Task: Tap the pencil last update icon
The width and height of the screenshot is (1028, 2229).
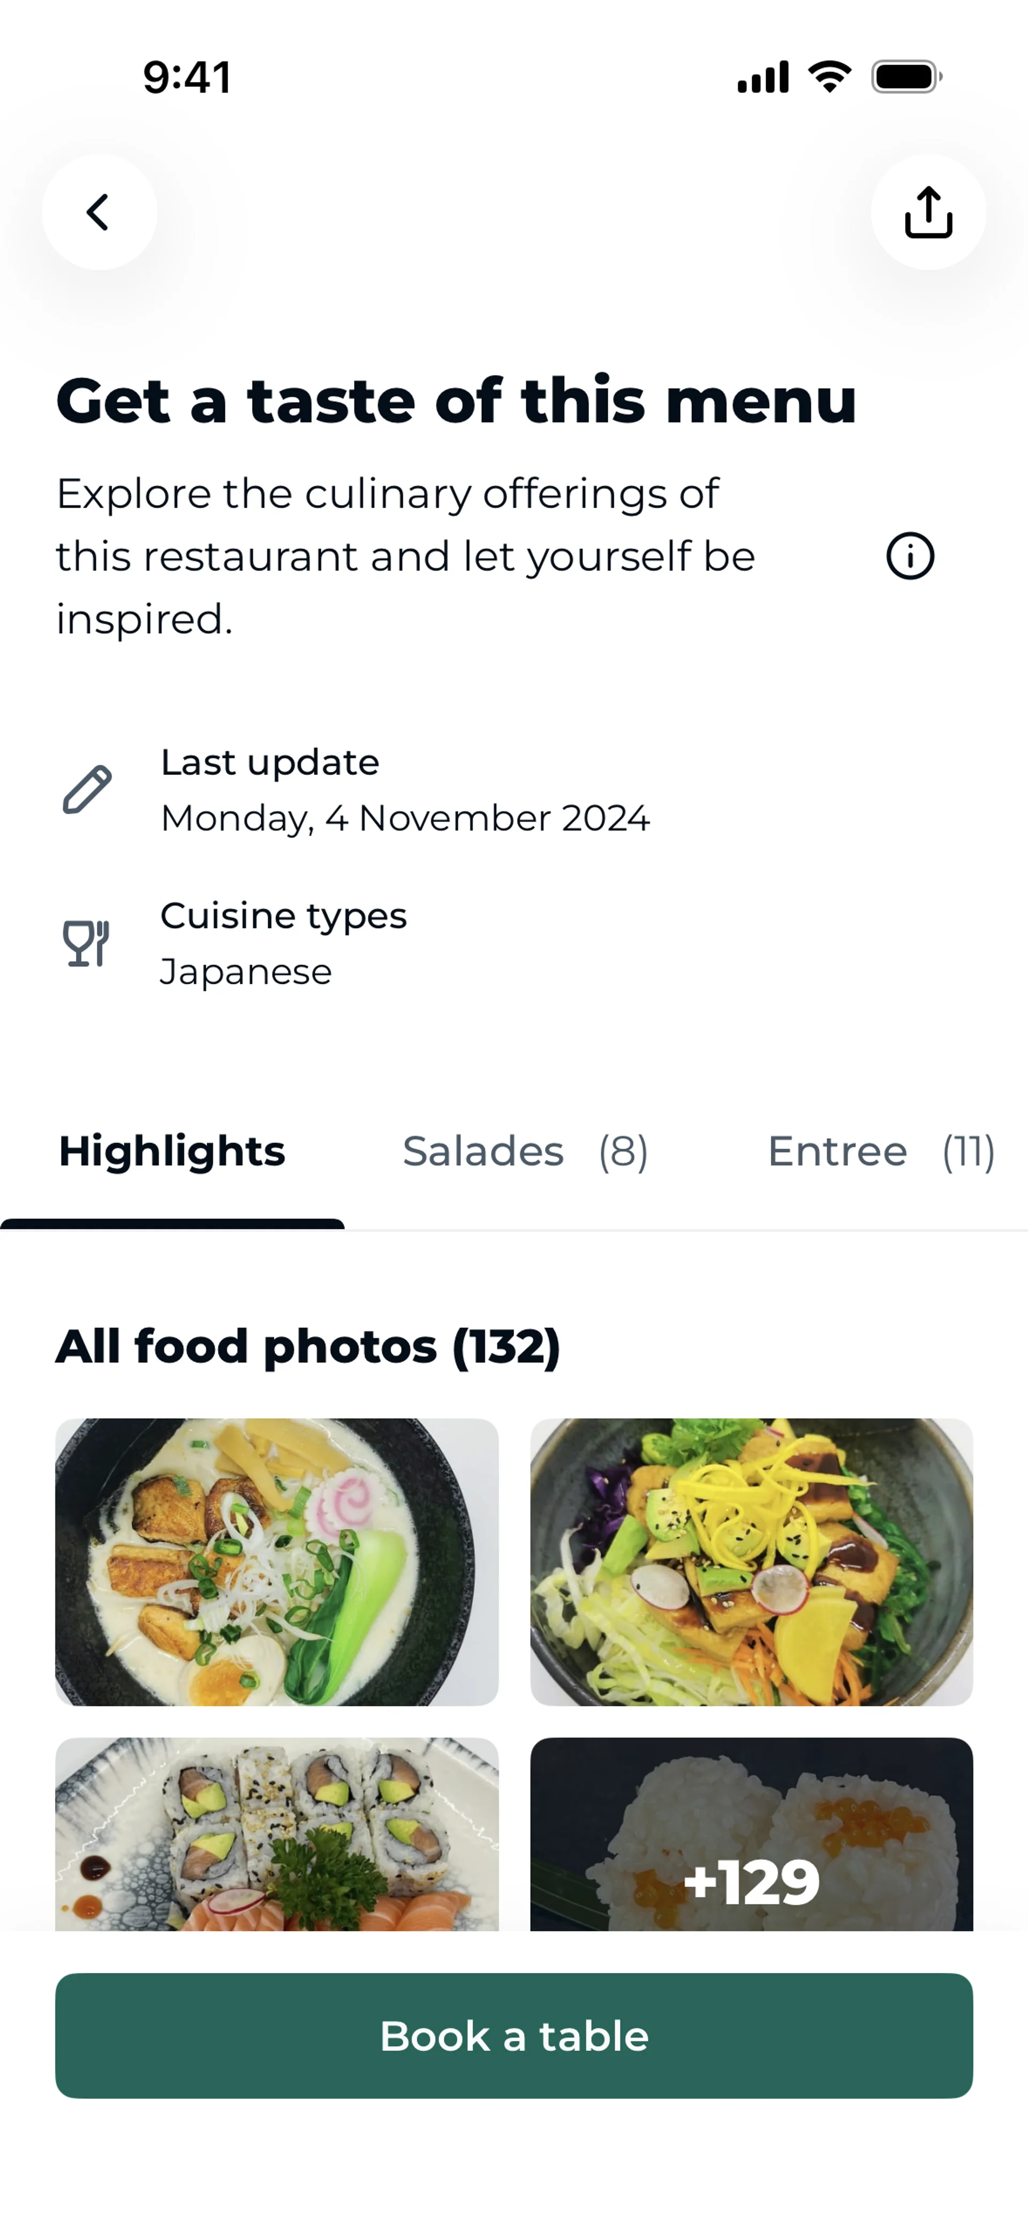Action: coord(87,789)
